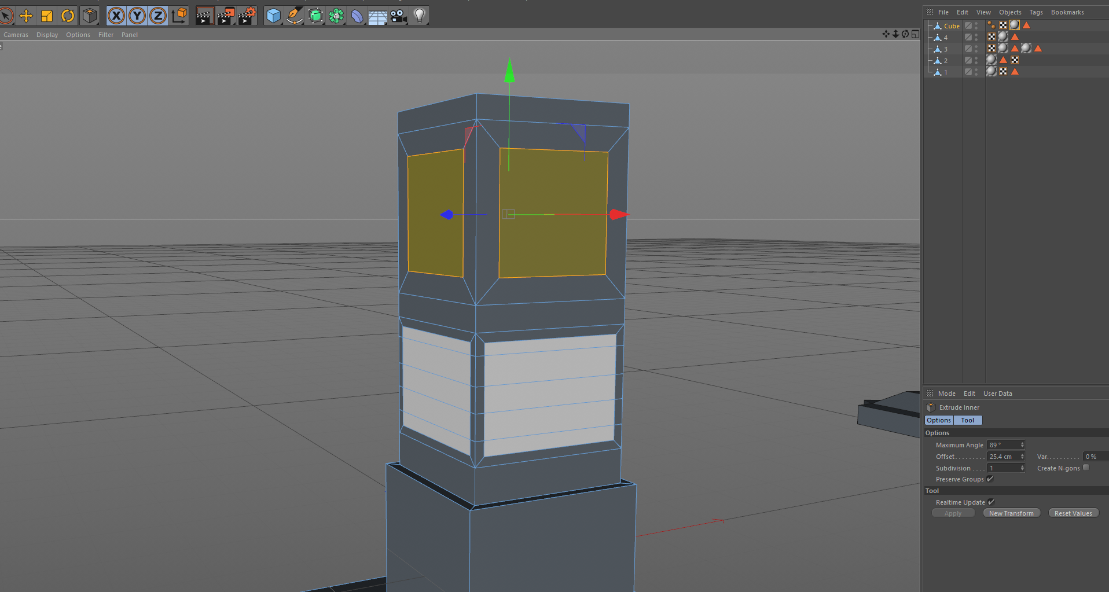This screenshot has height=592, width=1109.
Task: Toggle Preserve Groups checkbox
Action: point(990,479)
